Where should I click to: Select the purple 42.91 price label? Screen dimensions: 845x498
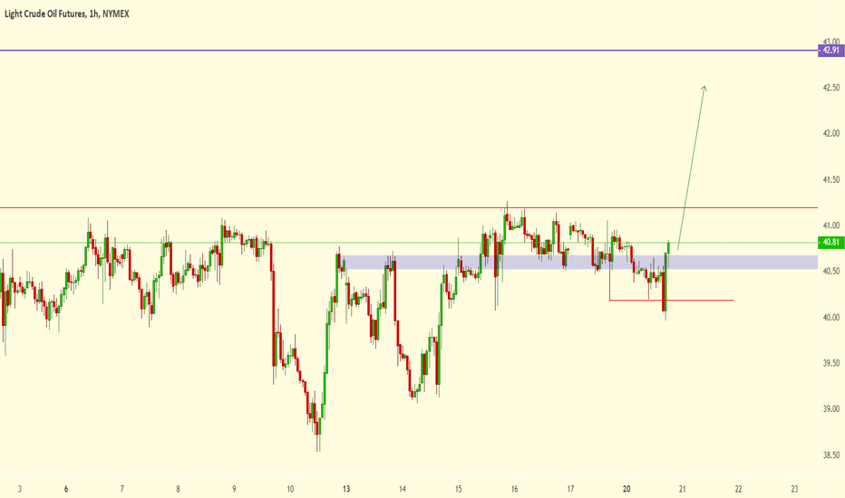click(x=831, y=51)
